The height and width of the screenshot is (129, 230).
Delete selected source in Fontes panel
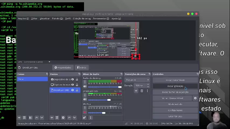tap(57, 118)
